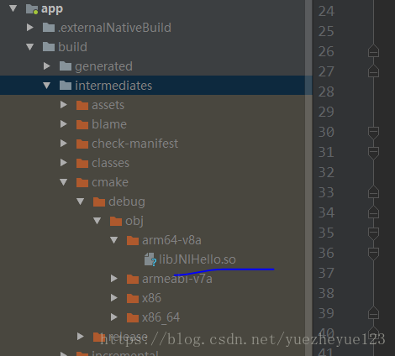Expand the assets folder arrow

pyautogui.click(x=64, y=105)
